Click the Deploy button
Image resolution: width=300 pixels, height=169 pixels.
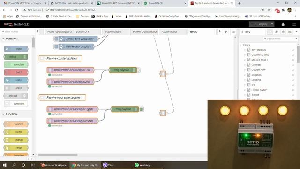coord(259,24)
